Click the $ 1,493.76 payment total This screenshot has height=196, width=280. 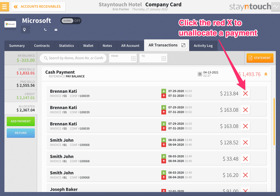coord(250,74)
